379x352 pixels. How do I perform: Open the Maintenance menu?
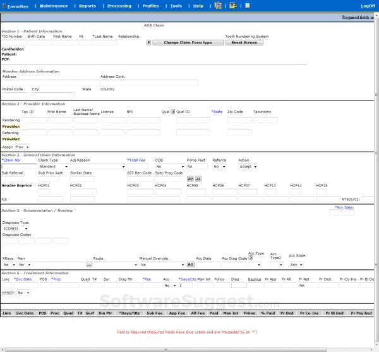coord(53,6)
